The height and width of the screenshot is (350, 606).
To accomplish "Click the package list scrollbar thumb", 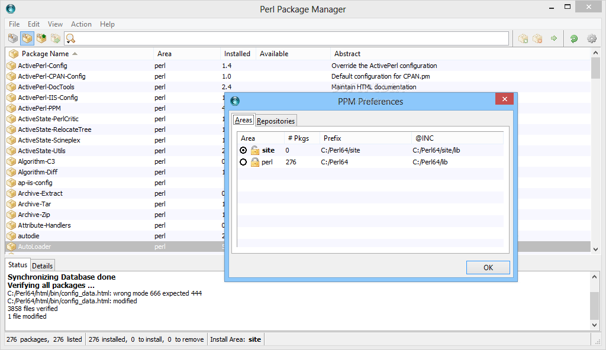I will pos(595,68).
